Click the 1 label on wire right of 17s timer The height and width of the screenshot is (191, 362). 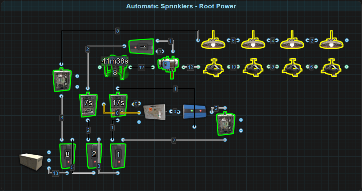175,89
